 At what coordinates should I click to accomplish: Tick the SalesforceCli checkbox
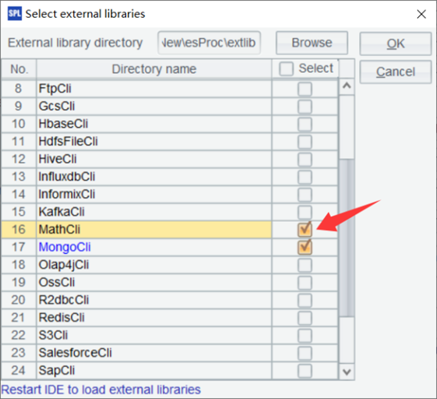(305, 353)
